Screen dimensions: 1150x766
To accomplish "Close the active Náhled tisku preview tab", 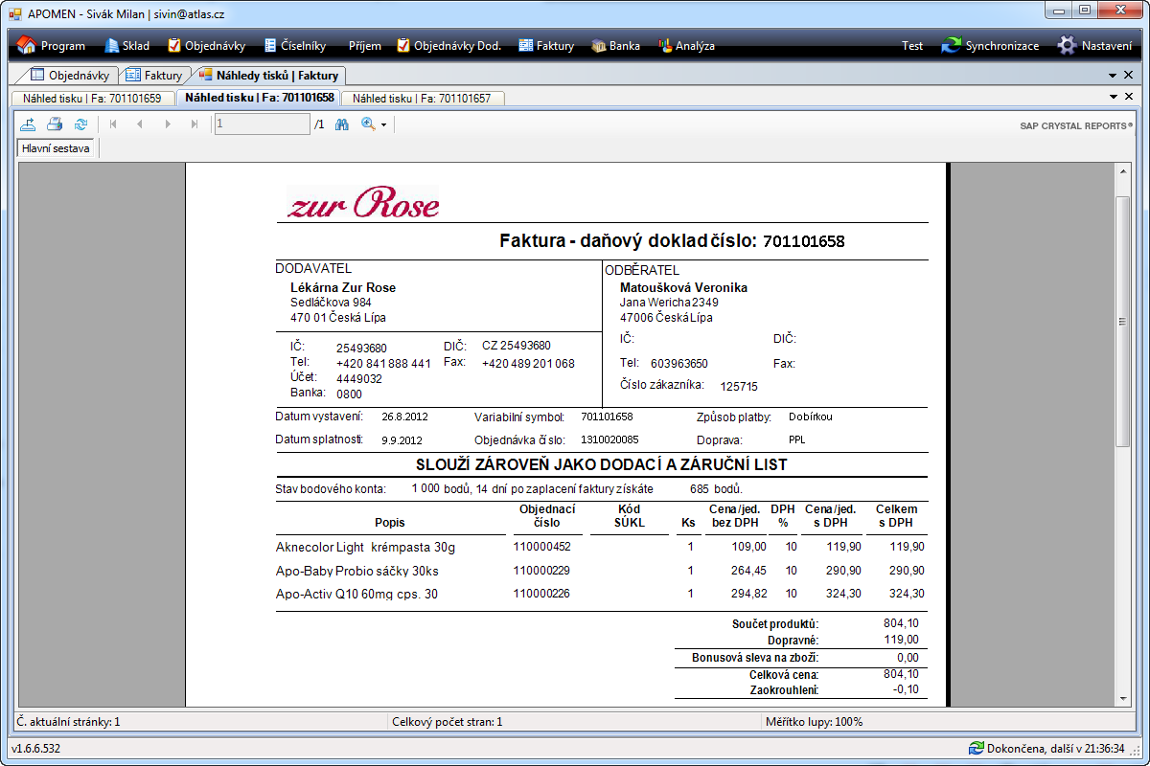I will (x=1128, y=97).
